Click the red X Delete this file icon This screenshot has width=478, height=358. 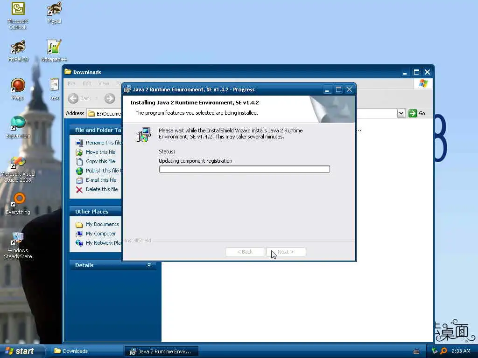79,190
